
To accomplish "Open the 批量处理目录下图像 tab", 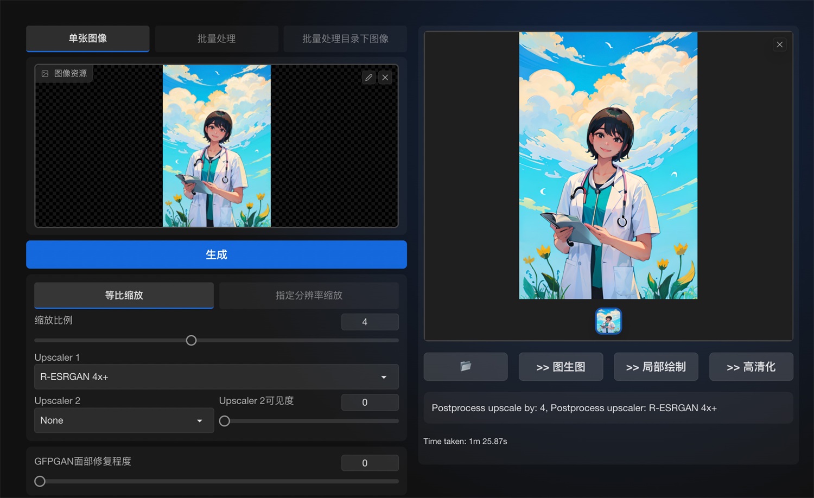I will pyautogui.click(x=345, y=39).
